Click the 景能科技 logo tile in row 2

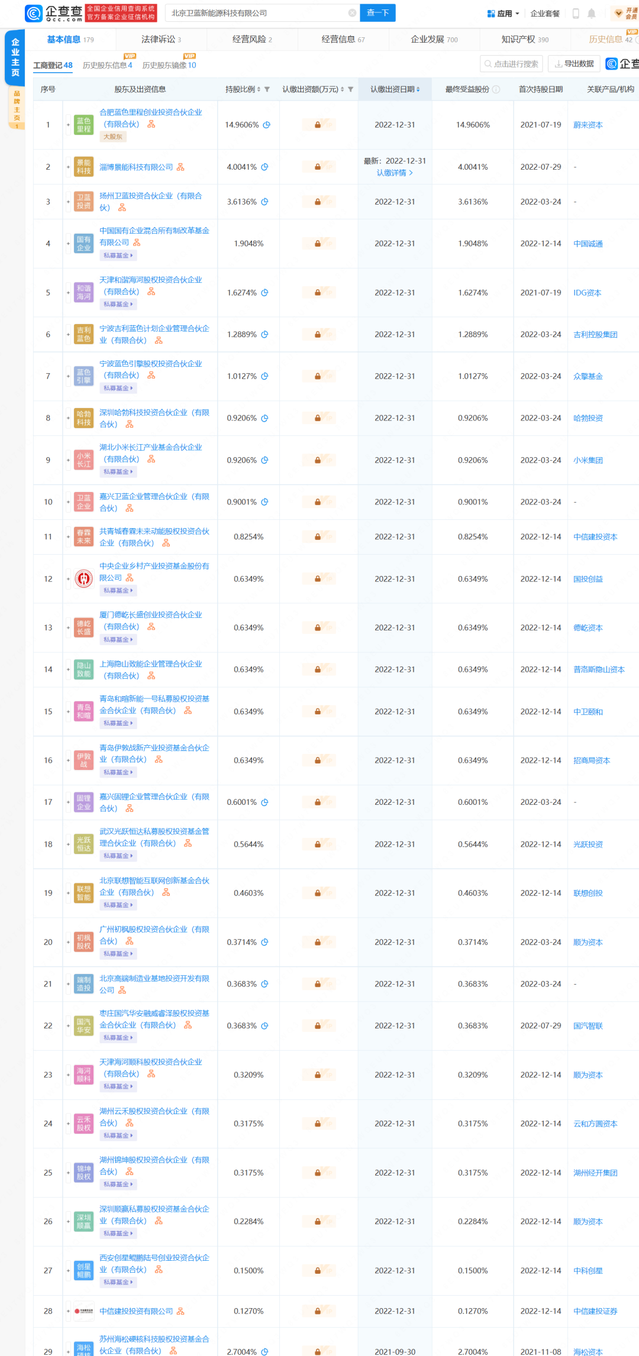83,167
